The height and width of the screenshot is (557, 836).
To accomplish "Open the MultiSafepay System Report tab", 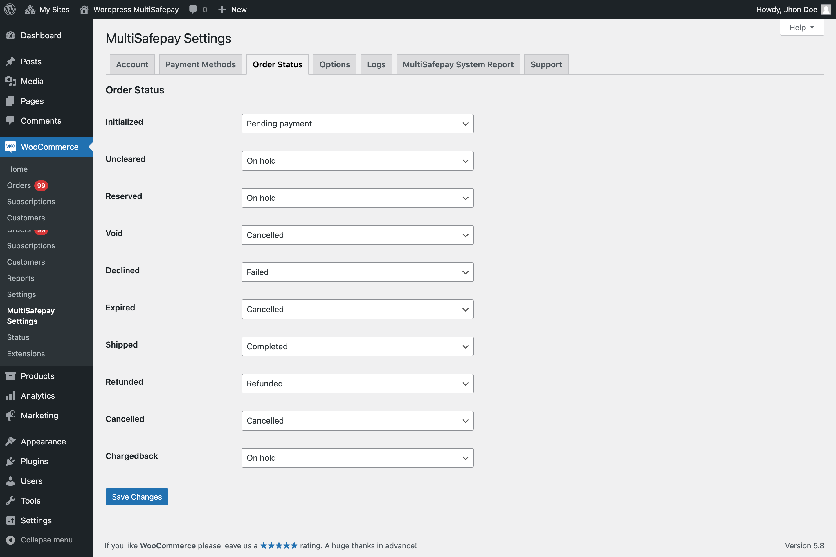I will (x=458, y=64).
